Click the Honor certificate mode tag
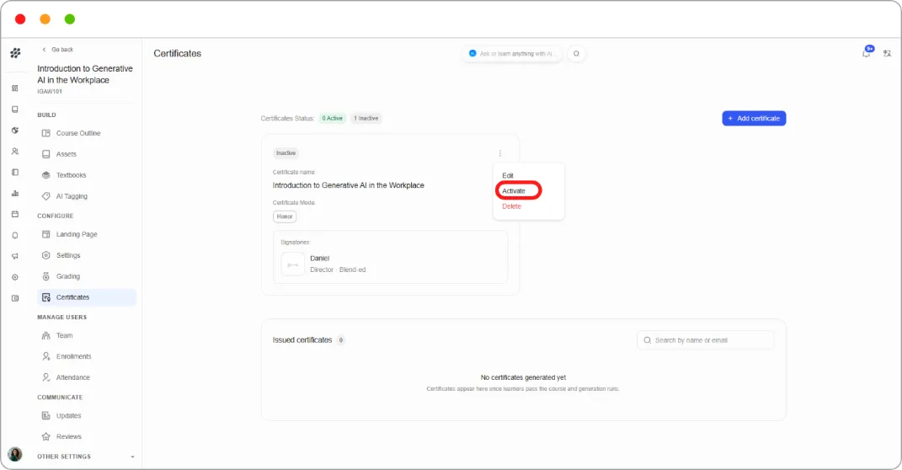The image size is (902, 470). click(x=285, y=216)
